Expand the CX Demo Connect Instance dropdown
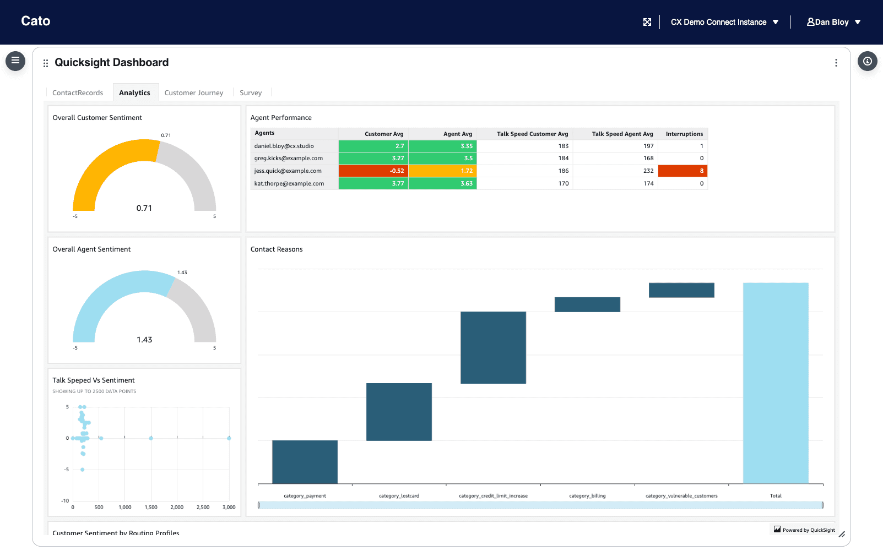Image resolution: width=883 pixels, height=556 pixels. pyautogui.click(x=776, y=22)
